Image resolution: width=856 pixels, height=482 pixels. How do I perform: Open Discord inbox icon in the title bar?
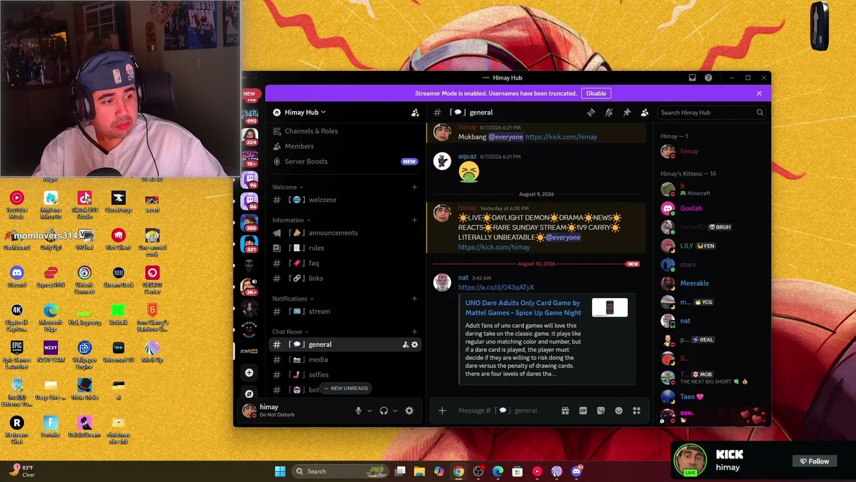(x=692, y=78)
